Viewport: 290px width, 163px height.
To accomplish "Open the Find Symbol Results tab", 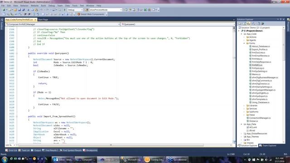I will click(x=71, y=150).
